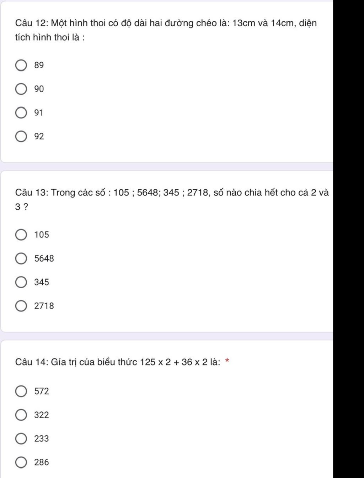Screen dimensions: 364x478
Task: Select the radio button for answer 89
Action: coord(21,65)
